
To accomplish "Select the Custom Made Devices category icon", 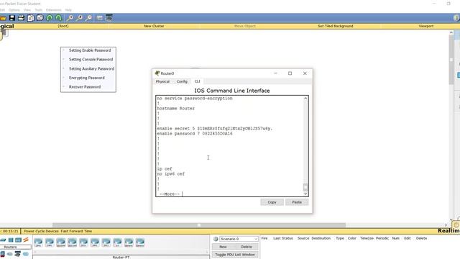I will pos(17,254).
